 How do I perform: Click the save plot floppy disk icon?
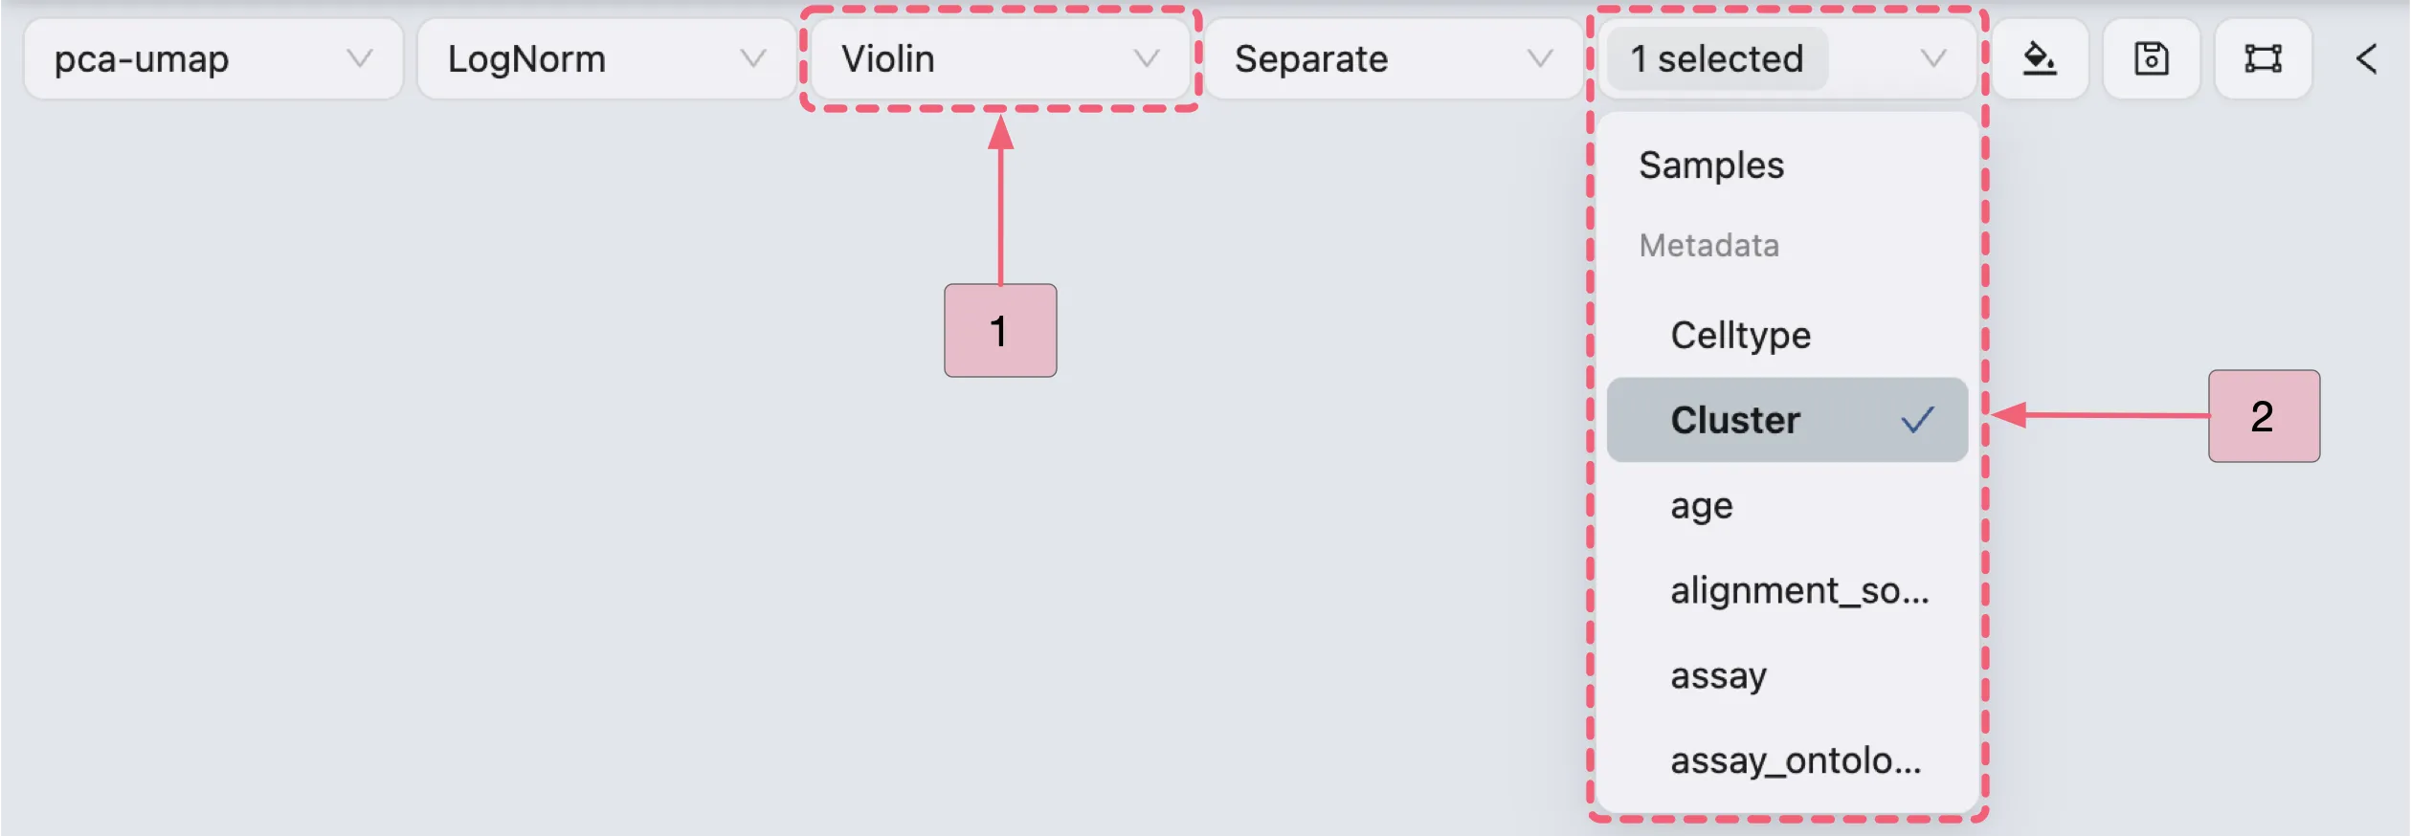2151,58
